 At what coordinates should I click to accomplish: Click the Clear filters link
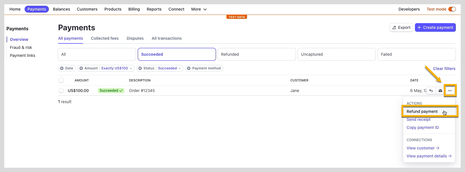(x=444, y=69)
